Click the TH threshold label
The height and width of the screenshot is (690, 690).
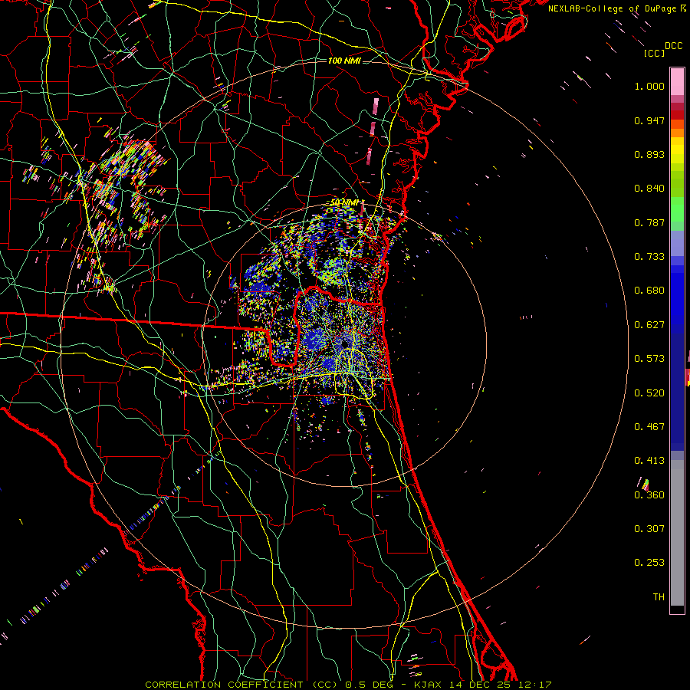click(x=659, y=597)
